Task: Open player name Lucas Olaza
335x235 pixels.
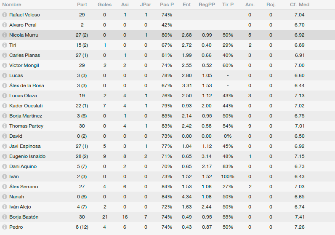Action: click(23, 96)
